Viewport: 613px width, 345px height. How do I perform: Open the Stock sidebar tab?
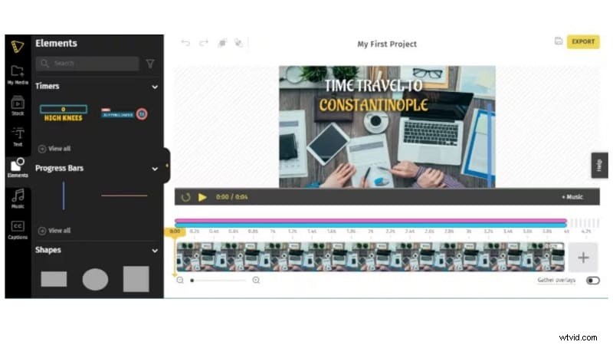(x=18, y=106)
